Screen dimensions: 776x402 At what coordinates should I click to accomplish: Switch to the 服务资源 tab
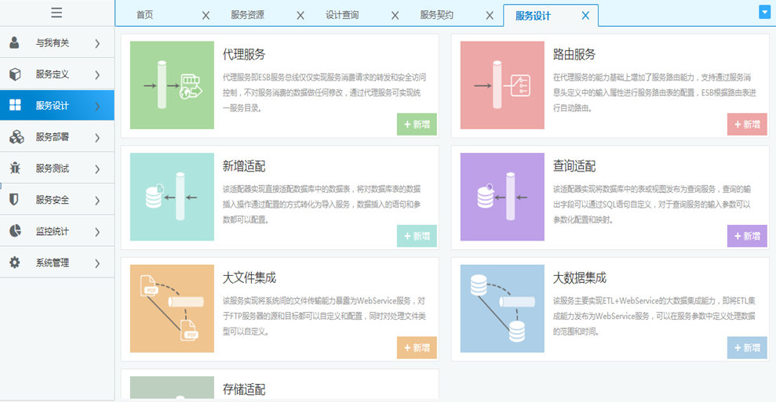(247, 15)
